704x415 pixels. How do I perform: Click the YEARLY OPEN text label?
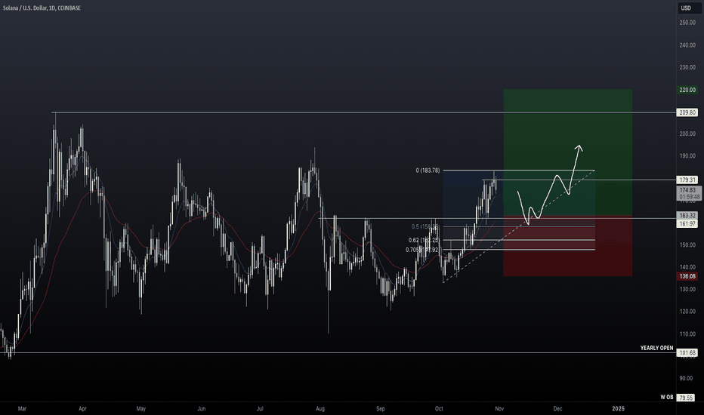pos(657,348)
